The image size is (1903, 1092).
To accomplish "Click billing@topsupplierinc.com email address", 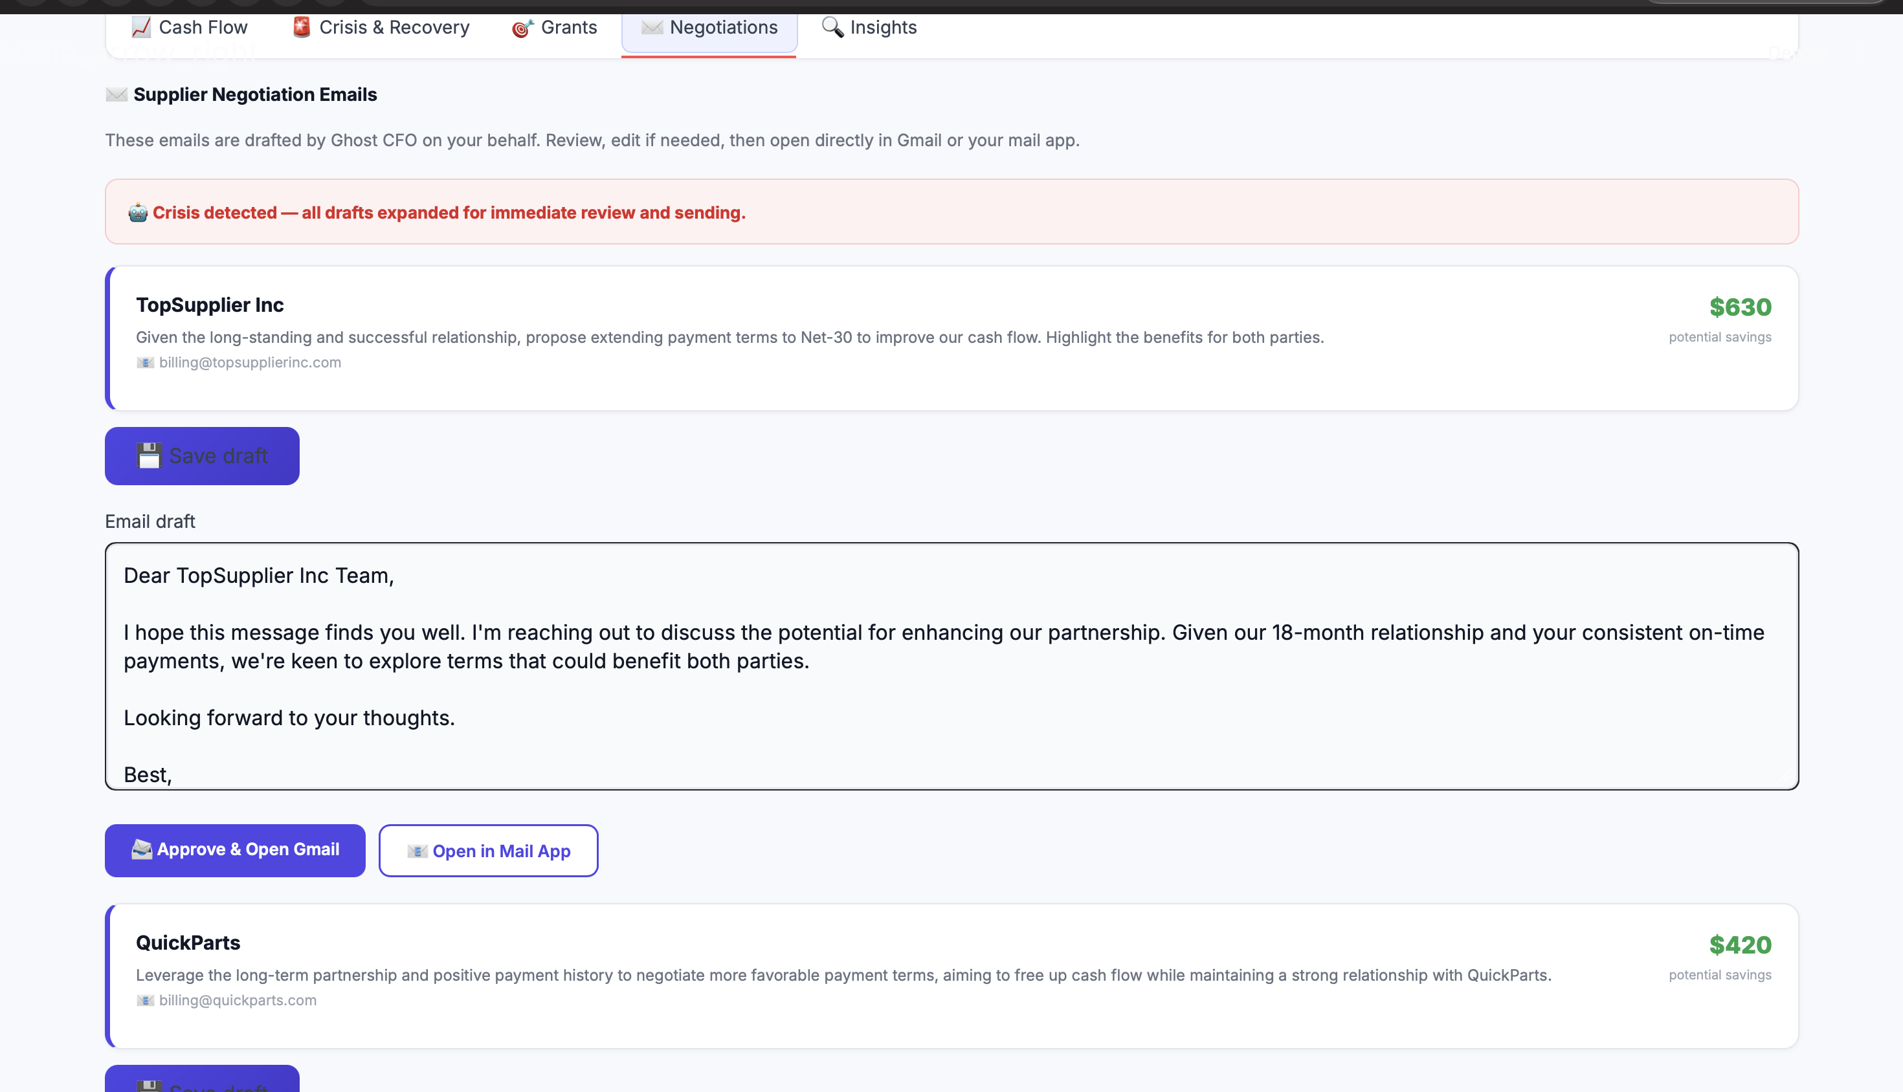I will [x=250, y=363].
